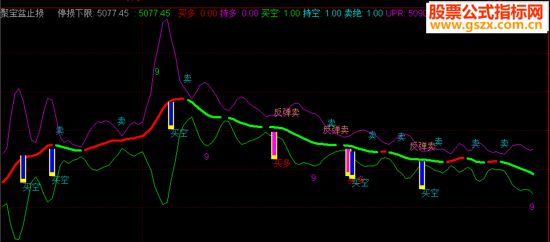Click the magenta 持多: 0.00 readout
The width and height of the screenshot is (550, 242).
coord(239,14)
